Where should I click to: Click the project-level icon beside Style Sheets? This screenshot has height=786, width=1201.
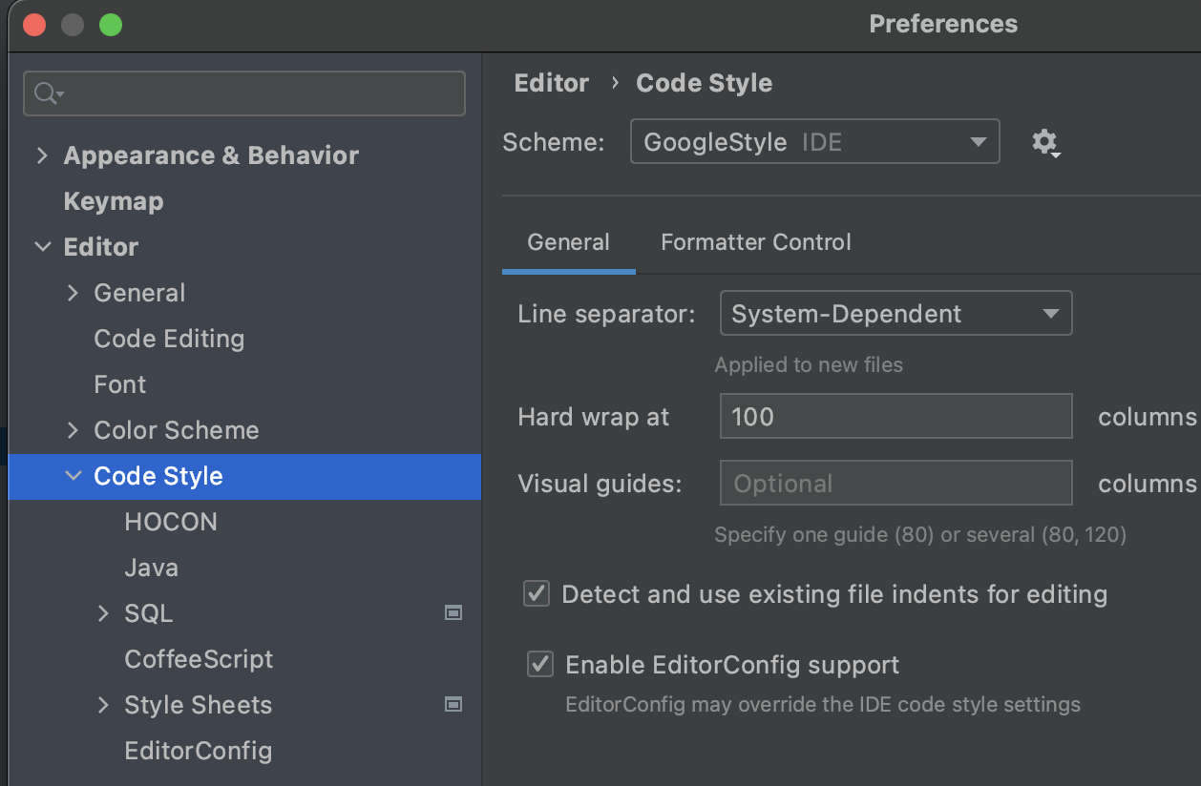453,705
